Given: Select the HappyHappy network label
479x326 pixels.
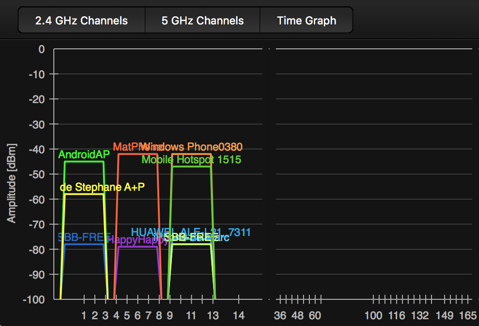Looking at the screenshot, I should (x=138, y=240).
